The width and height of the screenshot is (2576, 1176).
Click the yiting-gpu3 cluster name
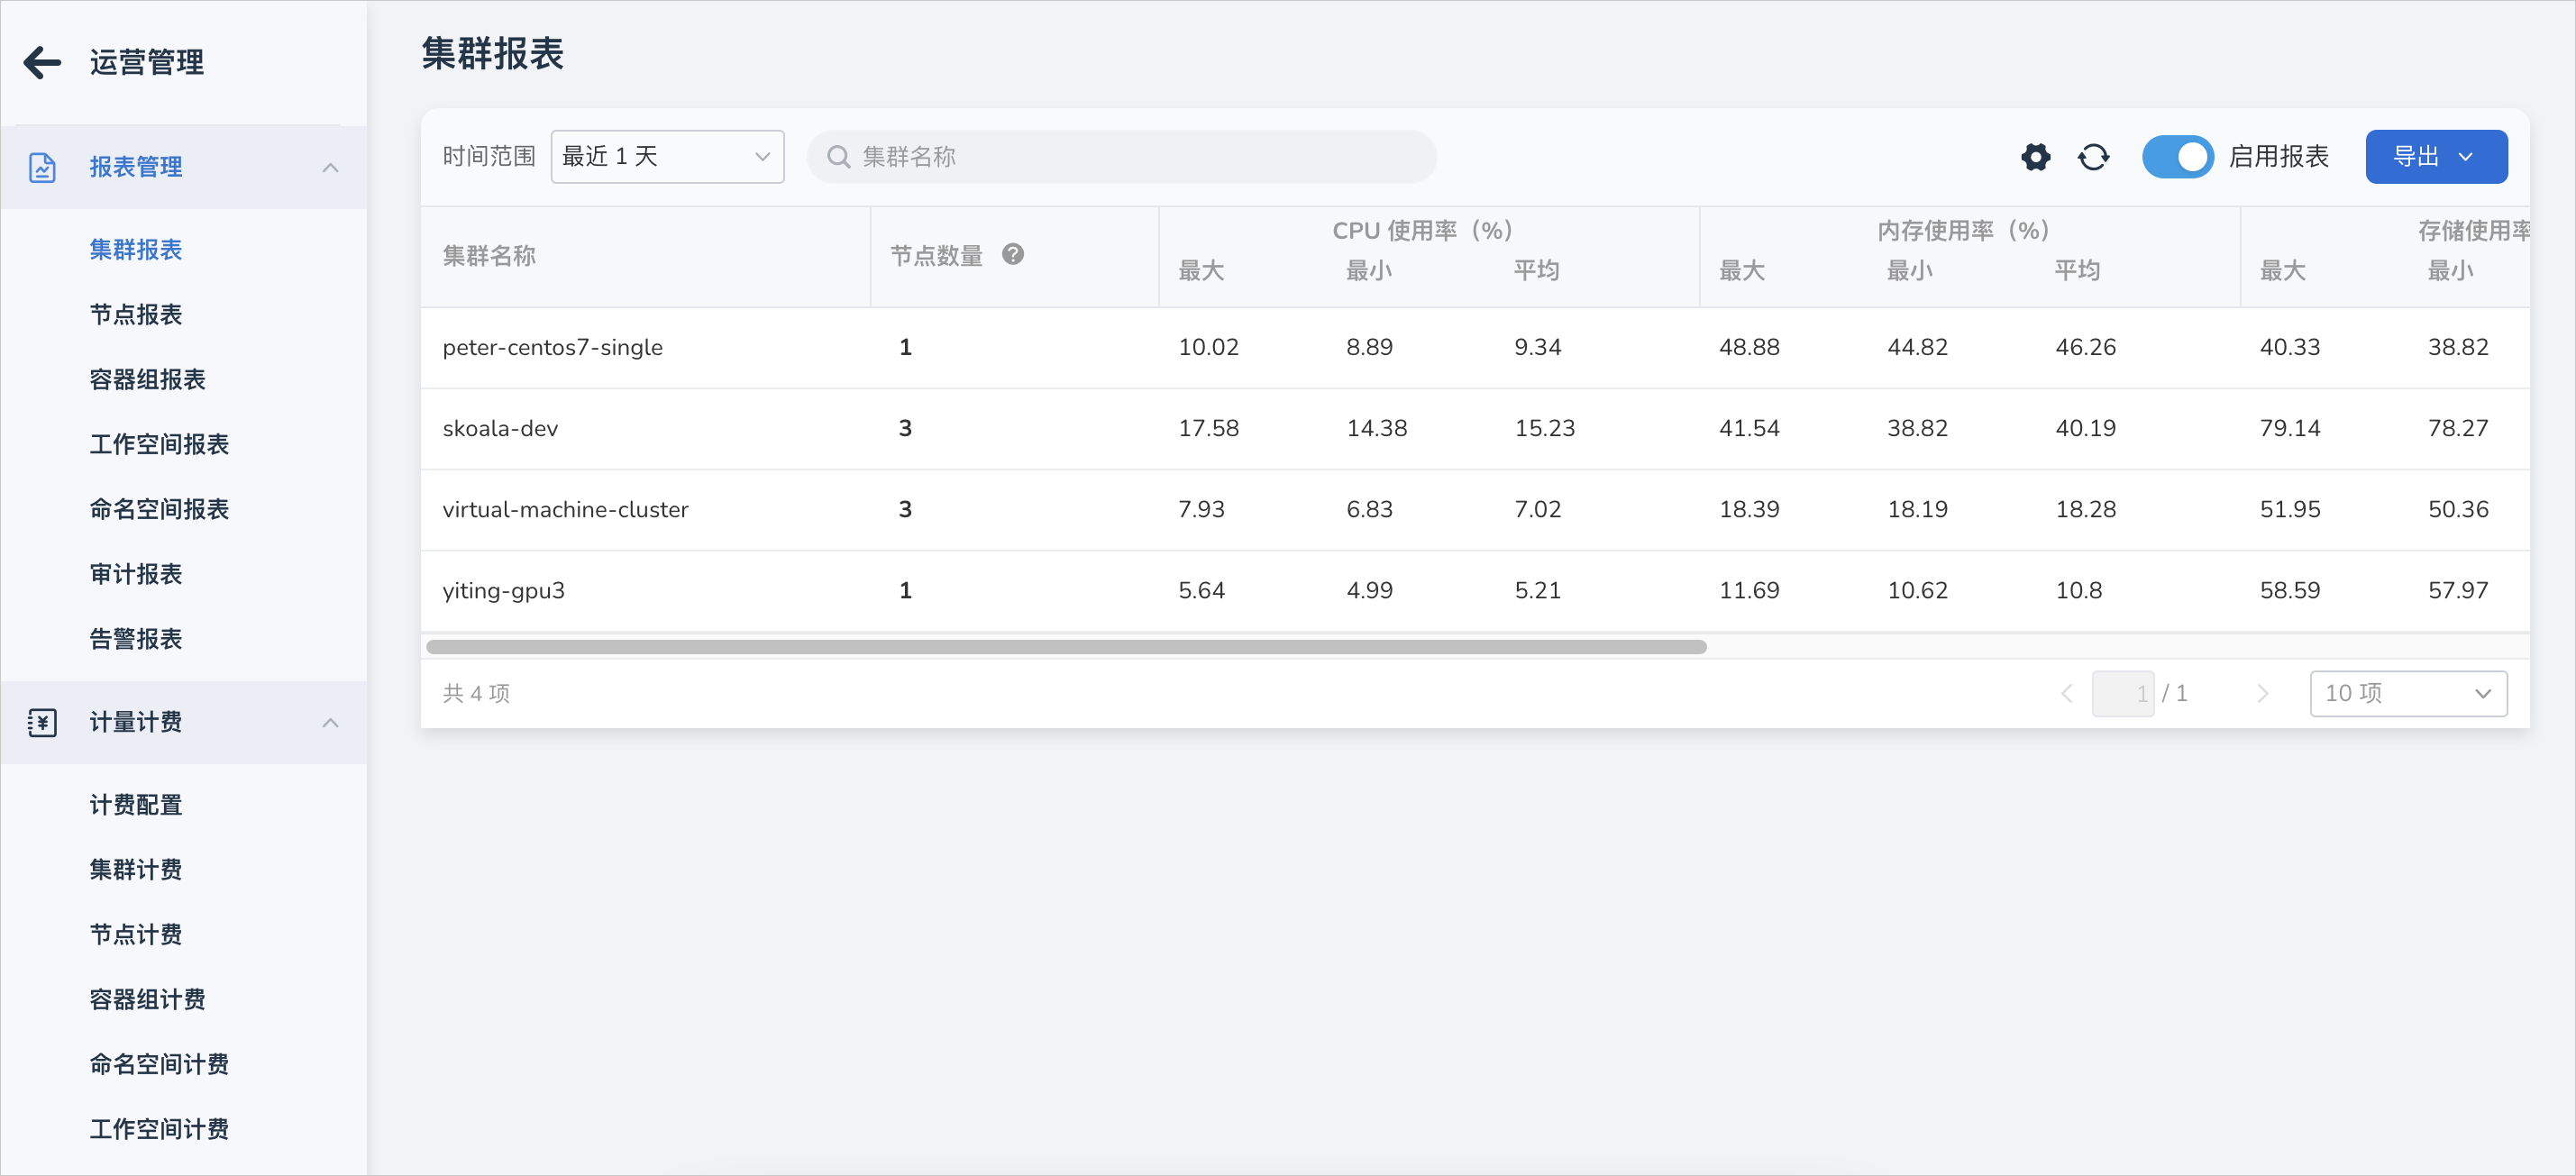[x=503, y=590]
